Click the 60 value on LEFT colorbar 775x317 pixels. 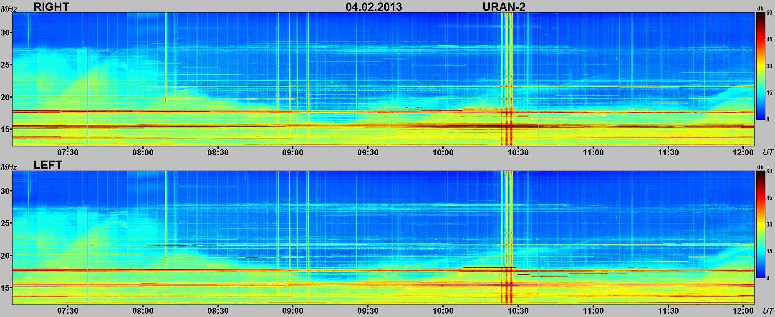pyautogui.click(x=769, y=171)
